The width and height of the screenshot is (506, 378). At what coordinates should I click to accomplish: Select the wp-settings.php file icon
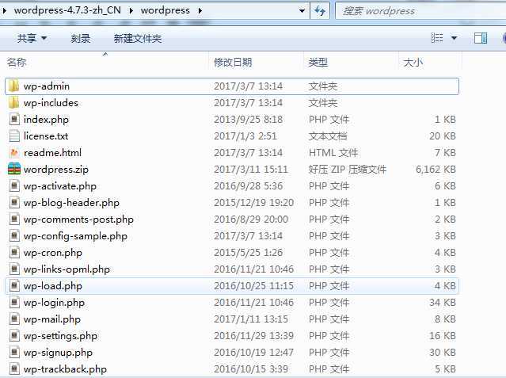click(14, 336)
